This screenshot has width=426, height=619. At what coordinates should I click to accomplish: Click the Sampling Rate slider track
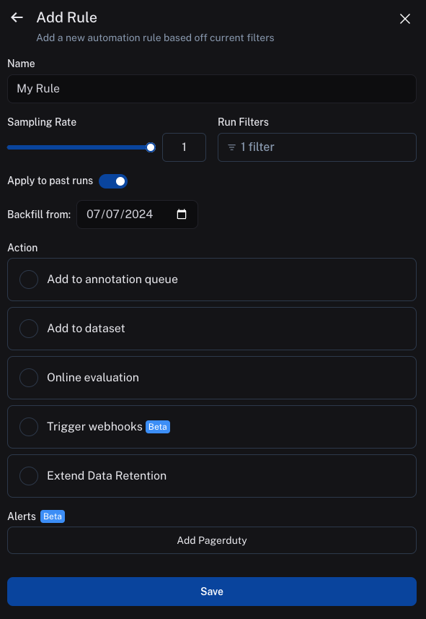pos(79,147)
